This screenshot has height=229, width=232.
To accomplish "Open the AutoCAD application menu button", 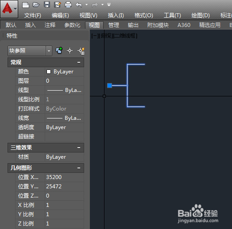I will click(9, 9).
